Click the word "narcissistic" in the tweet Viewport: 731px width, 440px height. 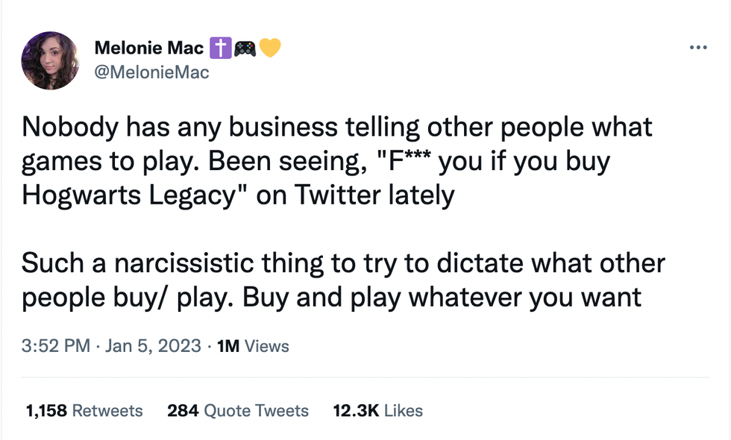(x=192, y=263)
